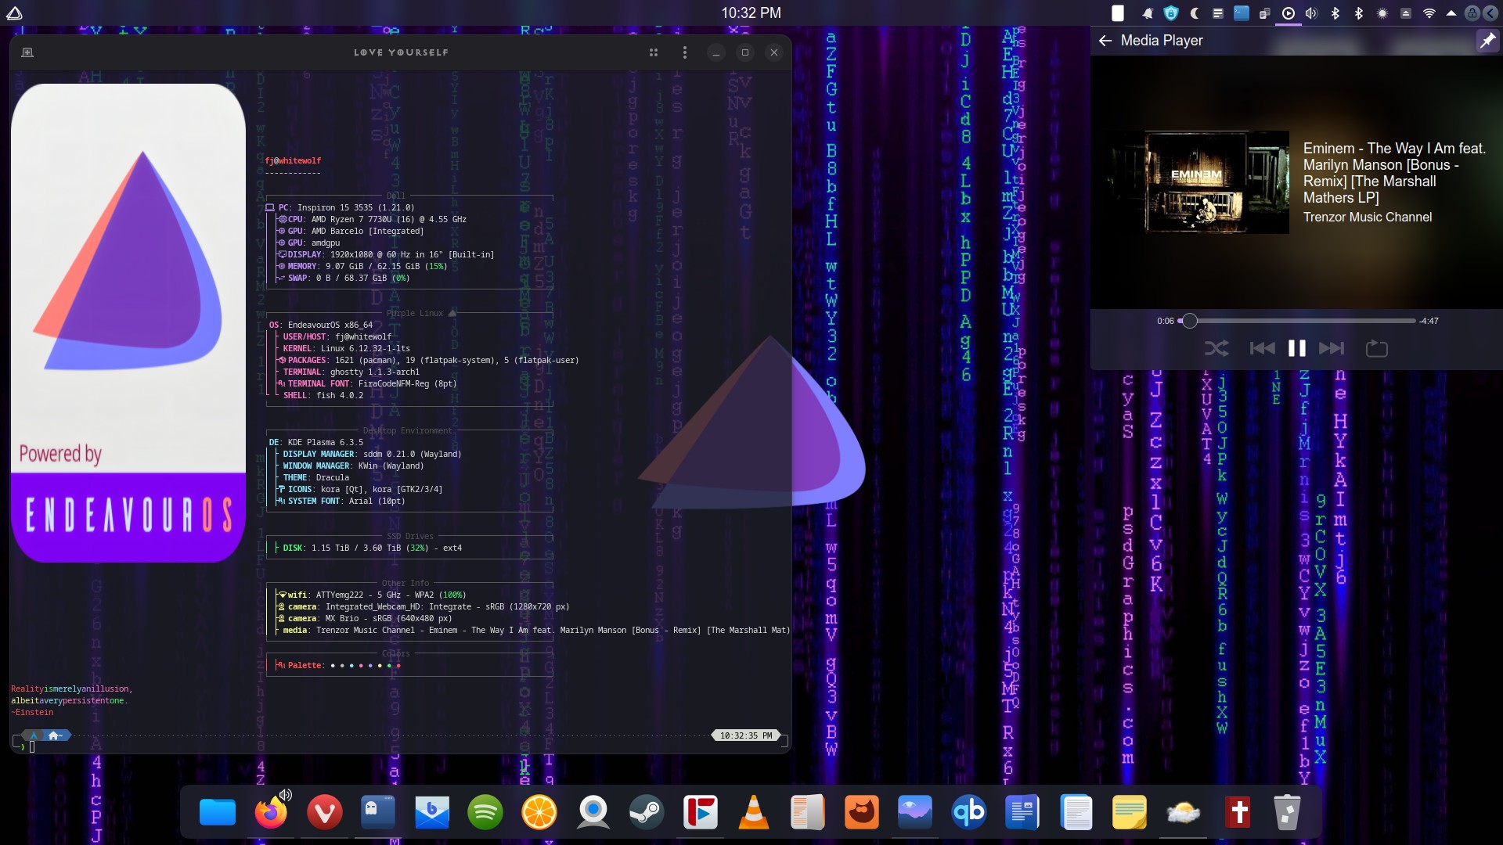Click Trenzor Music Channel artist label
This screenshot has width=1503, height=845.
[x=1368, y=218]
